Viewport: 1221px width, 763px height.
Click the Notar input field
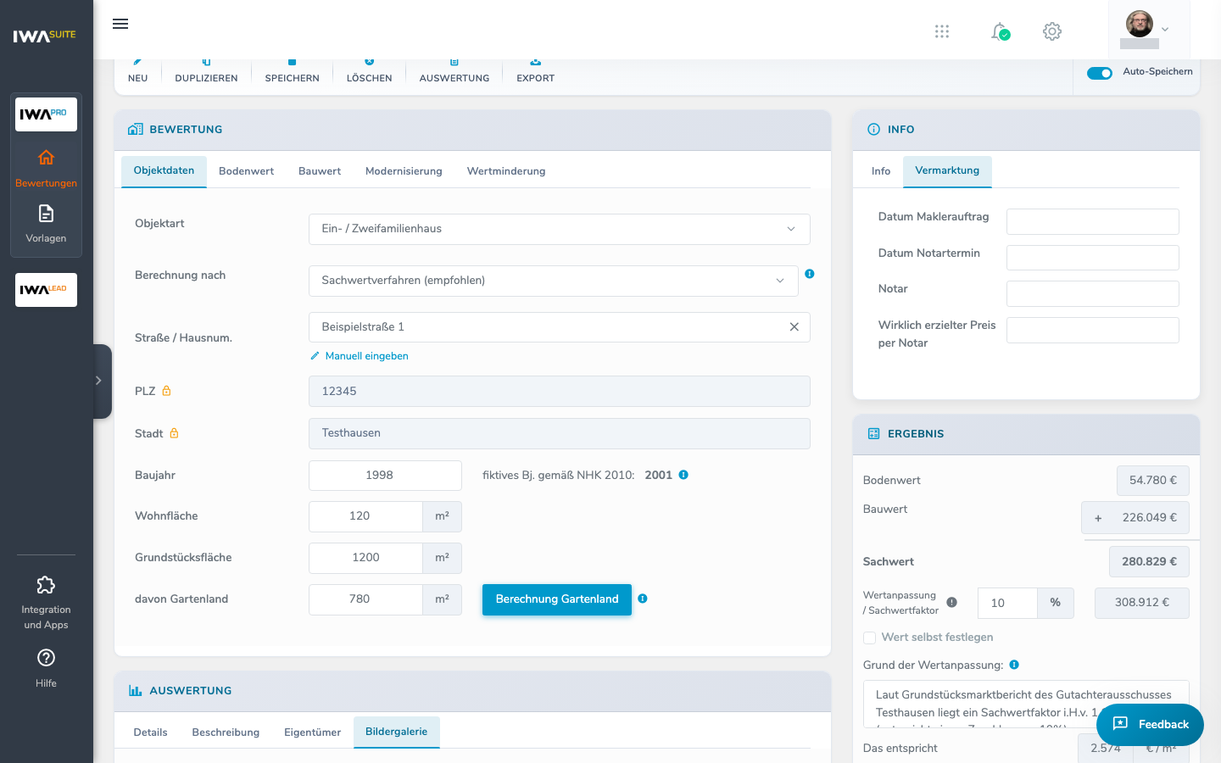click(1093, 293)
